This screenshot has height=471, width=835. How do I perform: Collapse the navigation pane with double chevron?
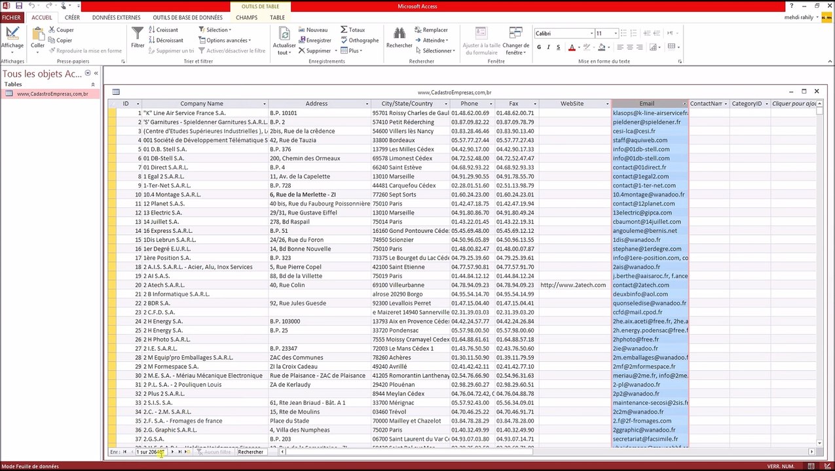tap(96, 73)
